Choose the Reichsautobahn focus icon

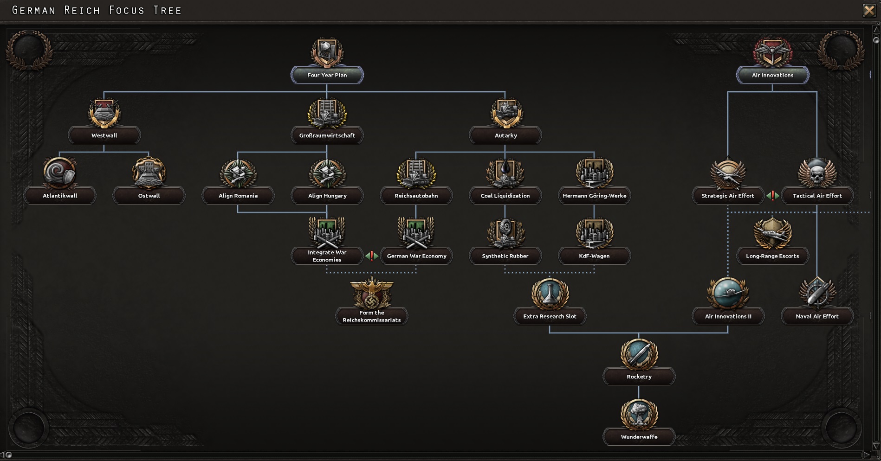[x=416, y=173]
